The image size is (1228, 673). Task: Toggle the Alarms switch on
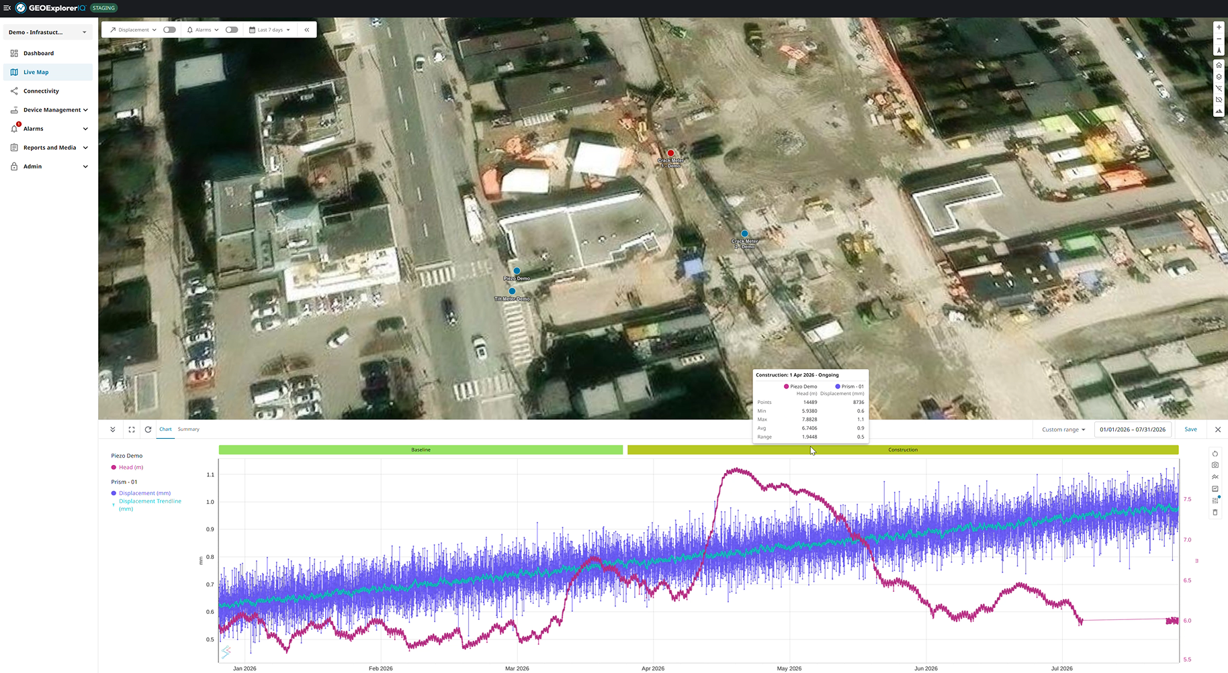[x=232, y=30]
